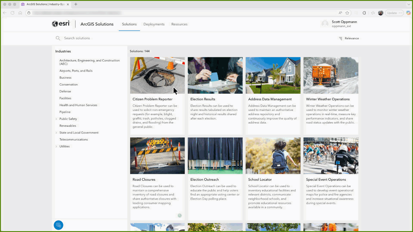Open the Copilot icon in the toolbar
413x232 pixels.
[408, 13]
